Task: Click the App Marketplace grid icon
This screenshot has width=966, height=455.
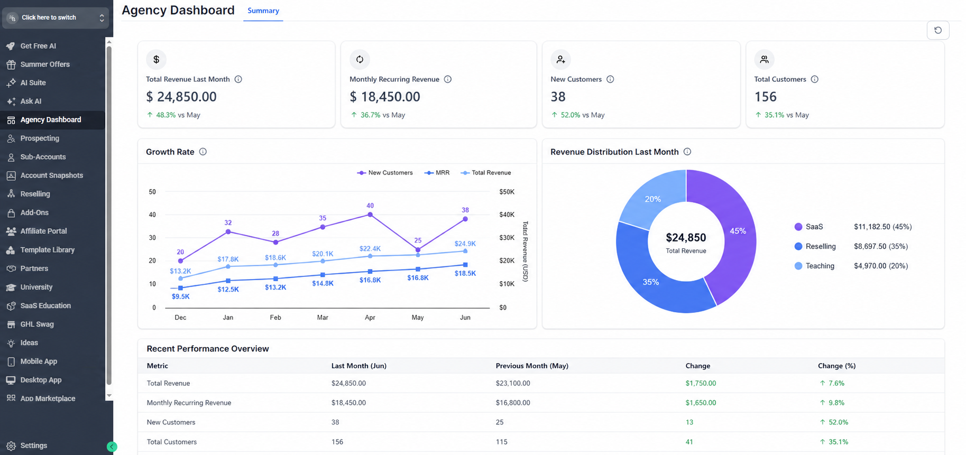Action: tap(11, 398)
